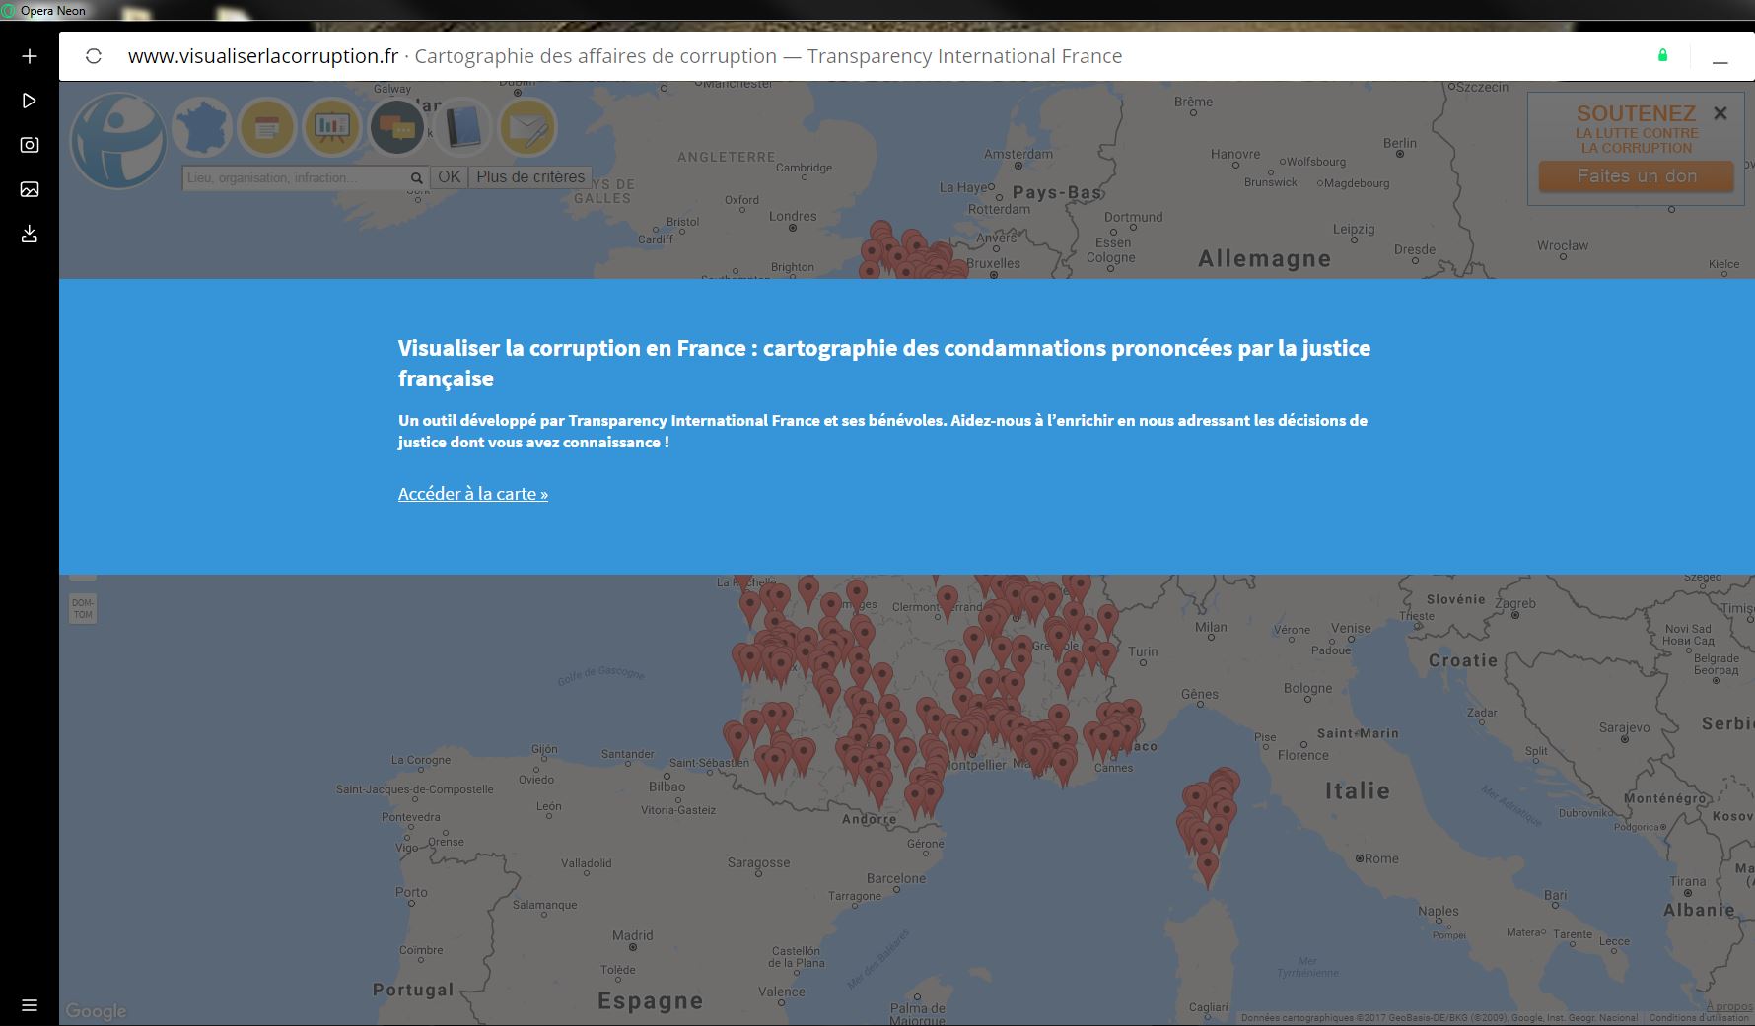
Task: Click the Transparency International logo
Action: tap(118, 140)
